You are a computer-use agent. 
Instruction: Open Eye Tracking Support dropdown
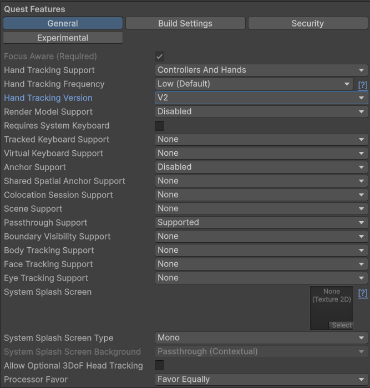click(261, 278)
